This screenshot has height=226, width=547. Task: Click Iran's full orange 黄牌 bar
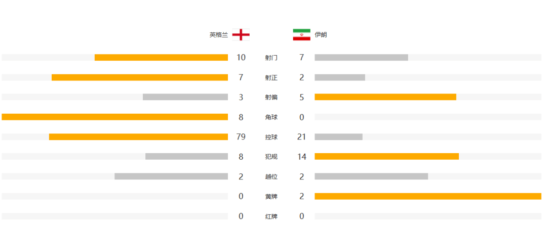click(x=428, y=196)
